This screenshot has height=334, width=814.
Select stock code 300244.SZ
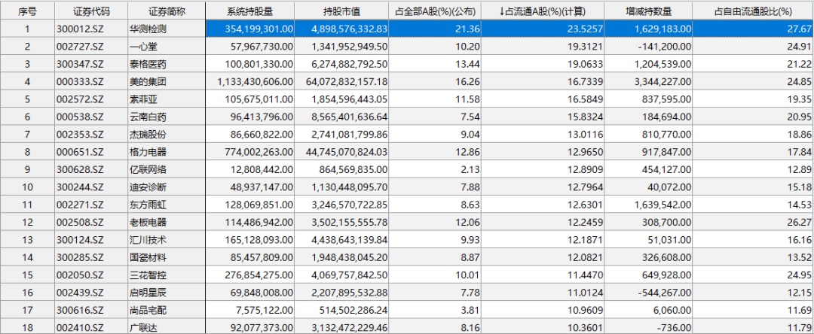click(x=91, y=187)
